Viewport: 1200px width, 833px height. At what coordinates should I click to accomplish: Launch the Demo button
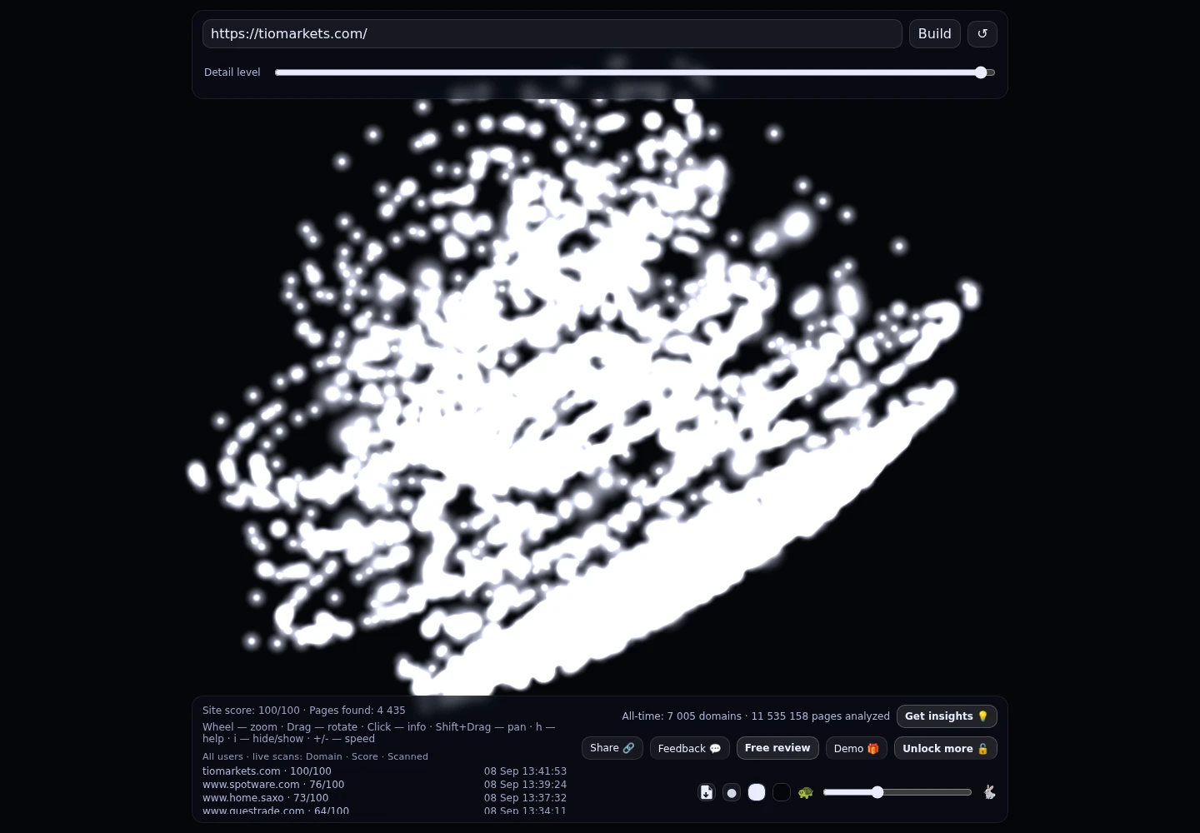point(857,748)
